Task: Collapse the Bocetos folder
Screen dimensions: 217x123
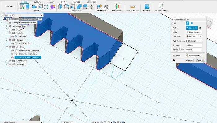Action: click(6, 47)
